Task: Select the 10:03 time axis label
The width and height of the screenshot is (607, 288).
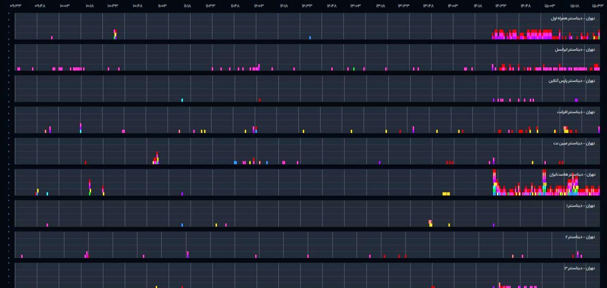Action: (64, 6)
